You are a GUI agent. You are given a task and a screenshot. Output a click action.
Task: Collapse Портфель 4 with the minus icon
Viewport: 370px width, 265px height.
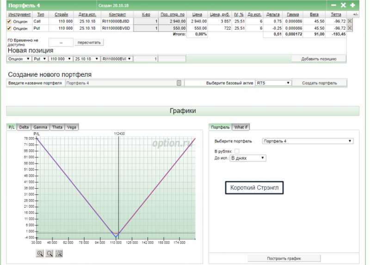point(333,5)
